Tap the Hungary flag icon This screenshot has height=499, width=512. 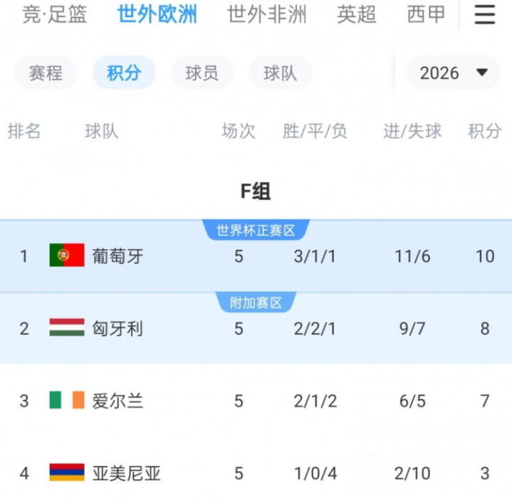[67, 328]
